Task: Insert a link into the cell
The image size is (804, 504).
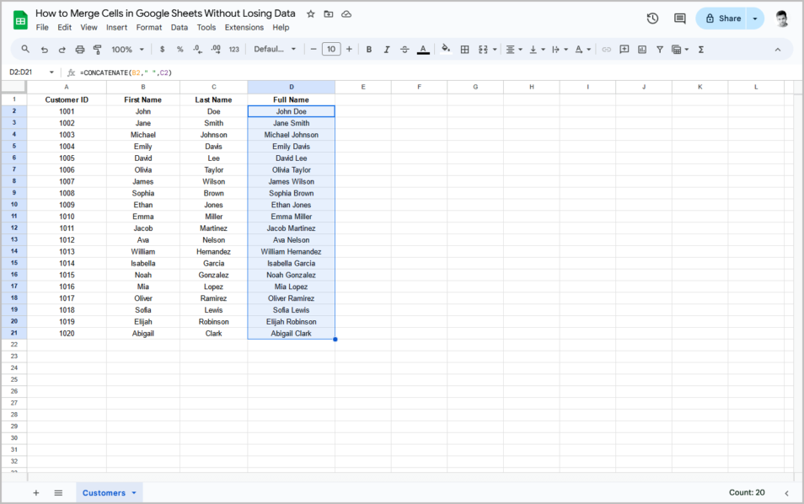Action: click(605, 49)
